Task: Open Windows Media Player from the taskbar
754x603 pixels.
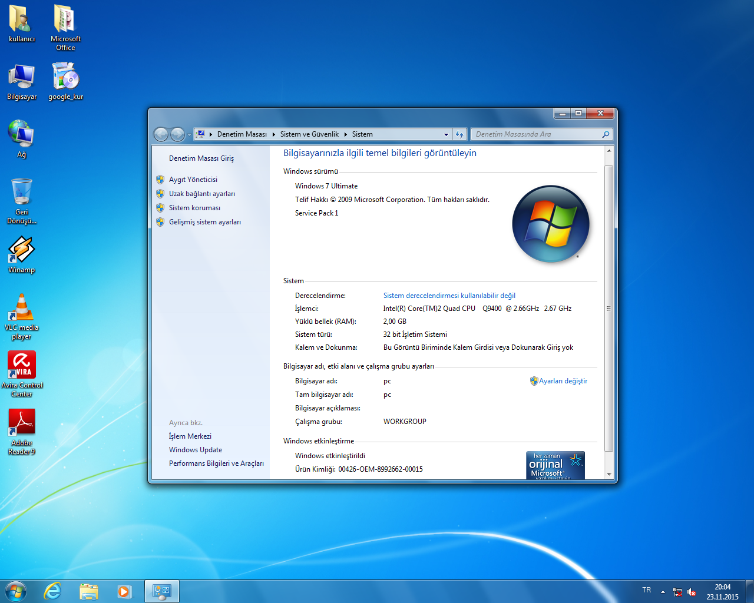Action: coord(124,591)
